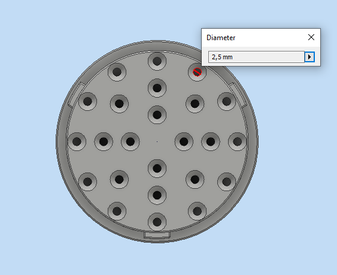Select upper-left hole mirroring the red one
Image resolution: width=337 pixels, height=275 pixels.
click(117, 72)
